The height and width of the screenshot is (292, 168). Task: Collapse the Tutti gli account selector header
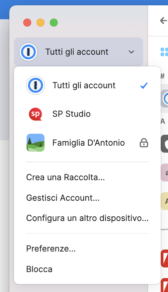(78, 52)
